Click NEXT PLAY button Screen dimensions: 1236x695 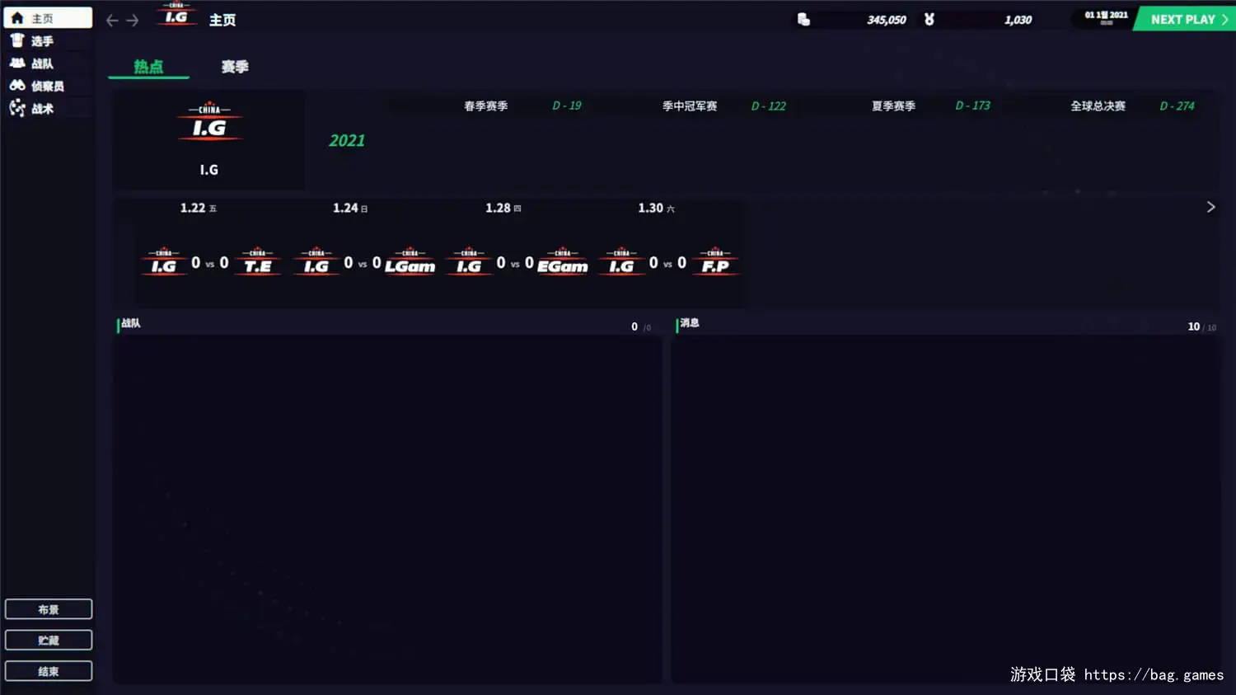coord(1185,19)
